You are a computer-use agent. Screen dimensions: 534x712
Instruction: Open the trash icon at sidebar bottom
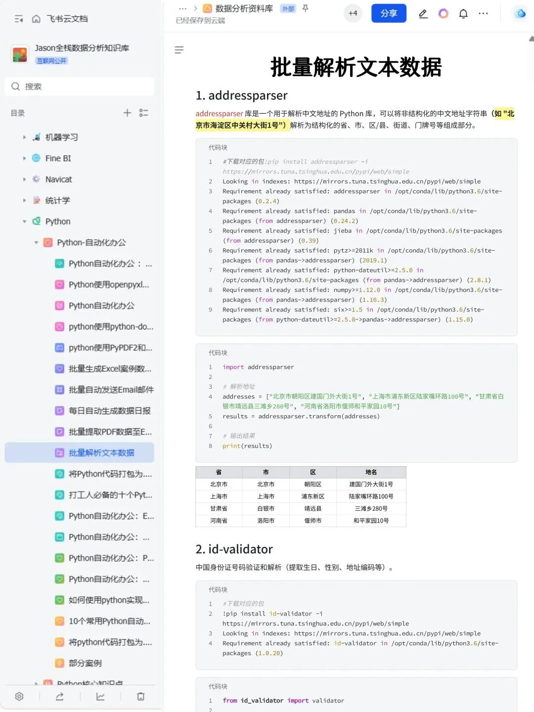click(x=140, y=696)
